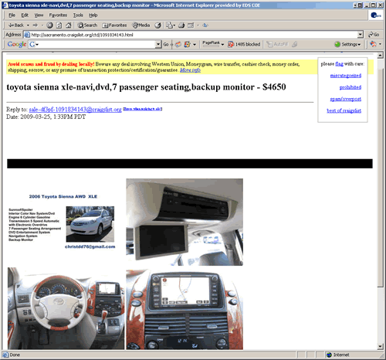Screen dimensions: 386x360
Task: Click the Back navigation button
Action: coord(16,25)
